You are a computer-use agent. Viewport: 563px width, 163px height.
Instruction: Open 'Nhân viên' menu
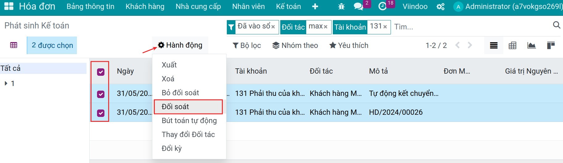[x=248, y=6]
